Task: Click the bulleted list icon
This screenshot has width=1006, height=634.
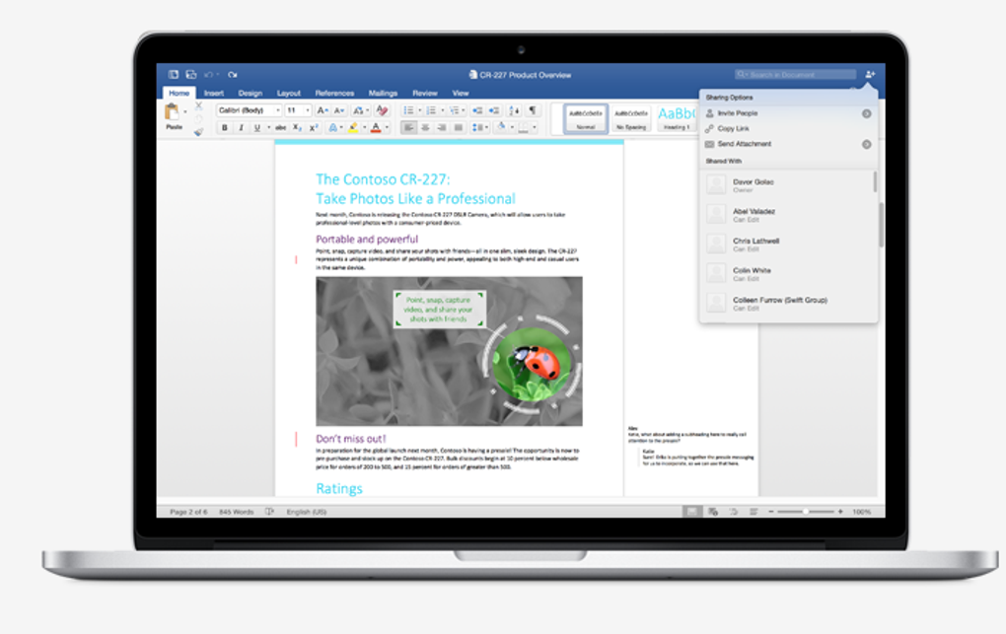Action: pyautogui.click(x=408, y=110)
